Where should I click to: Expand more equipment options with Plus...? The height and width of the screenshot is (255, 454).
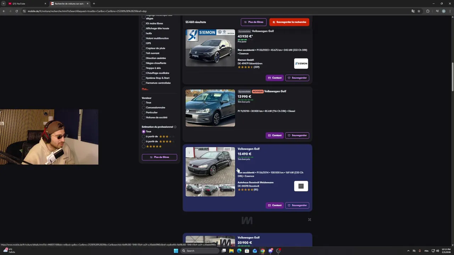145,89
